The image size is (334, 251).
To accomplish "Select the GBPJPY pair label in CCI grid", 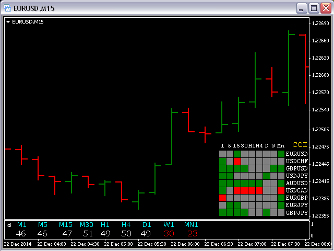I will pyautogui.click(x=297, y=213).
